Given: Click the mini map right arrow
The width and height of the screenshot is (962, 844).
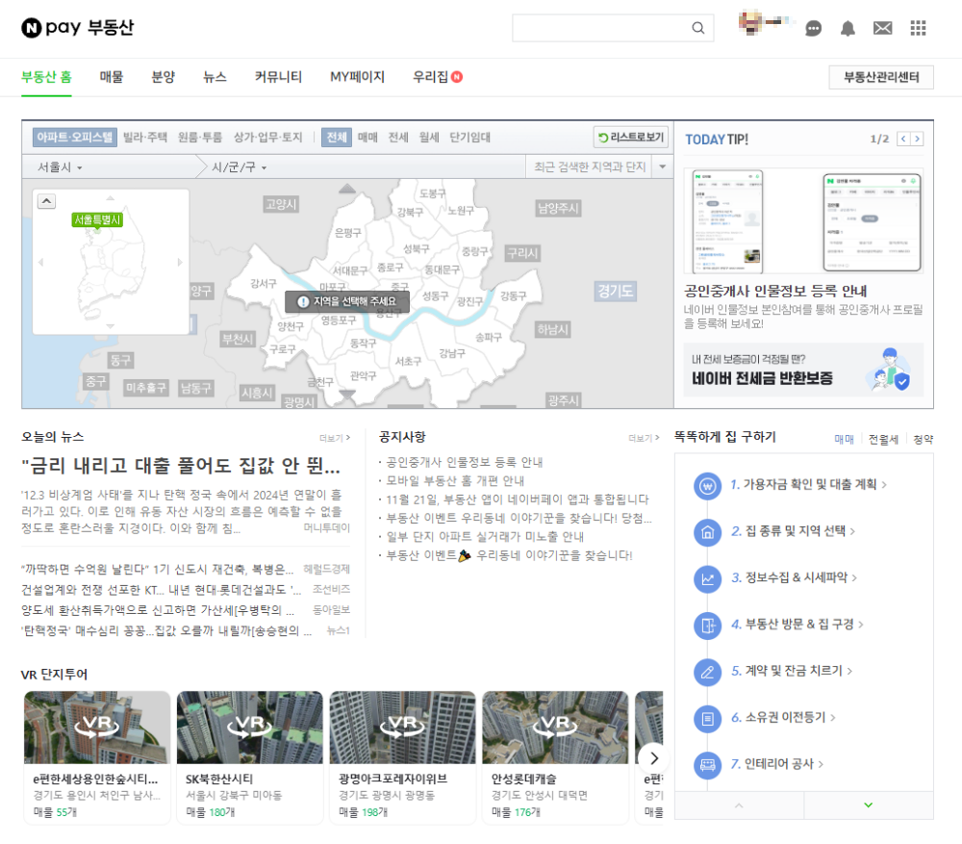Looking at the screenshot, I should (x=180, y=262).
